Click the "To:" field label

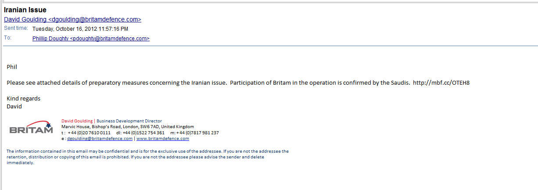click(7, 38)
